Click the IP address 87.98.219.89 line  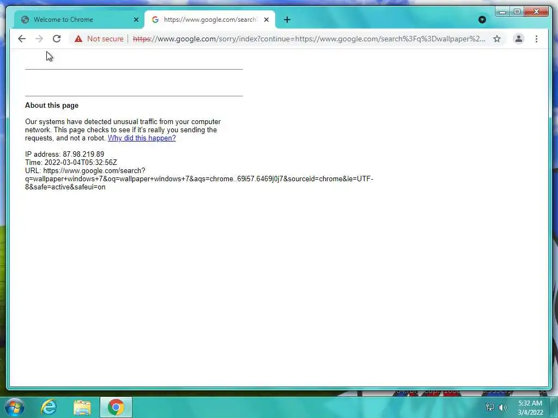tap(64, 154)
